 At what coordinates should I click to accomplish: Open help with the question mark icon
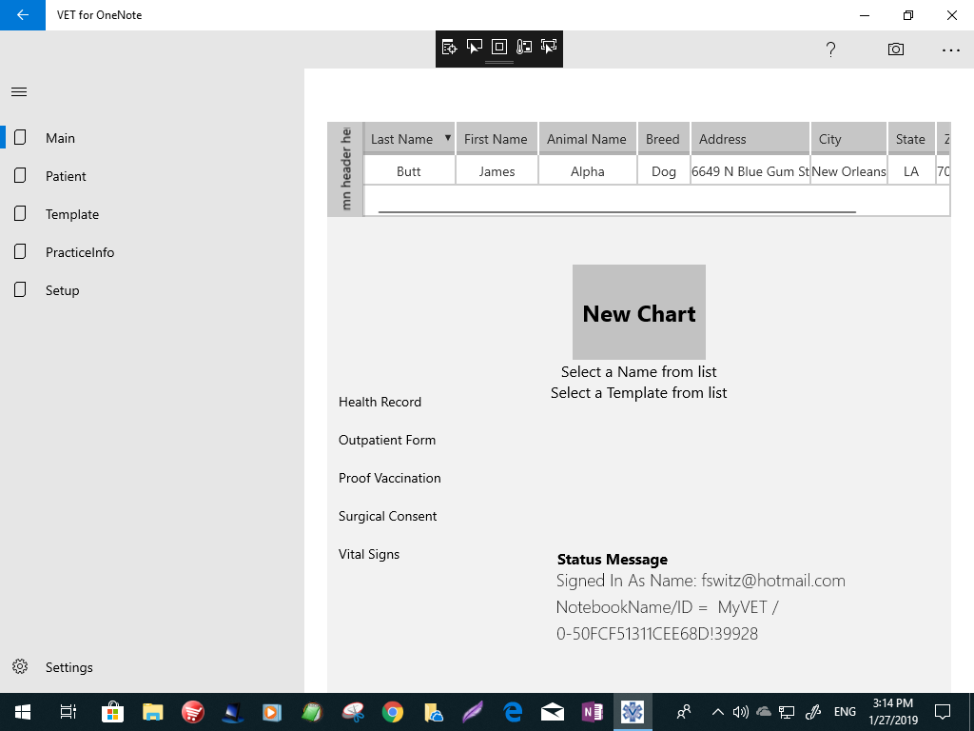pyautogui.click(x=830, y=49)
